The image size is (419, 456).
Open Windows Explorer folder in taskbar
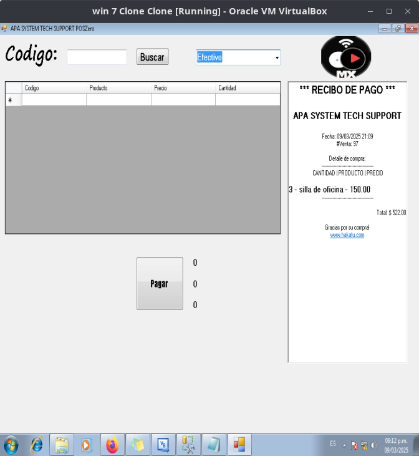(x=62, y=445)
